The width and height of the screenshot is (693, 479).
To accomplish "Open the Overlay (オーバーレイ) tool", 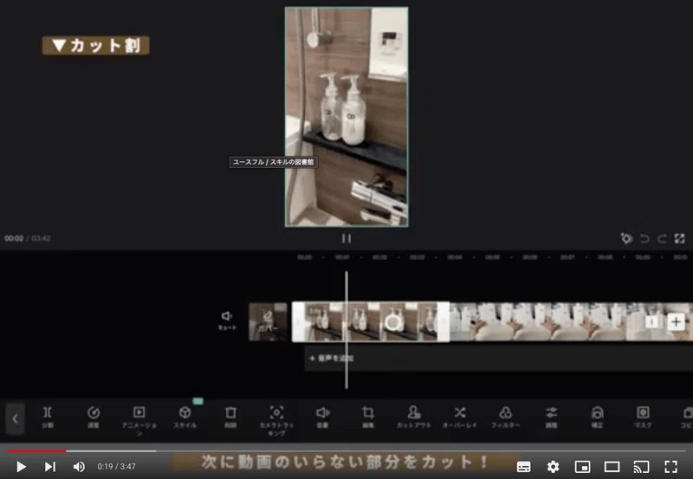I will [x=460, y=417].
